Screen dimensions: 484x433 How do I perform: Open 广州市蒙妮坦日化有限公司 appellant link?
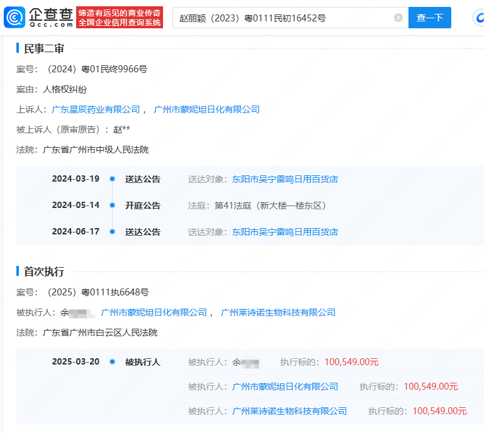coord(206,109)
